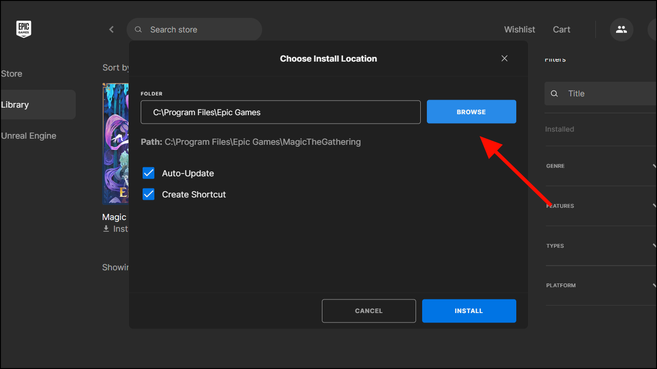657x369 pixels.
Task: Toggle the Create Shortcut checkbox
Action: click(x=149, y=194)
